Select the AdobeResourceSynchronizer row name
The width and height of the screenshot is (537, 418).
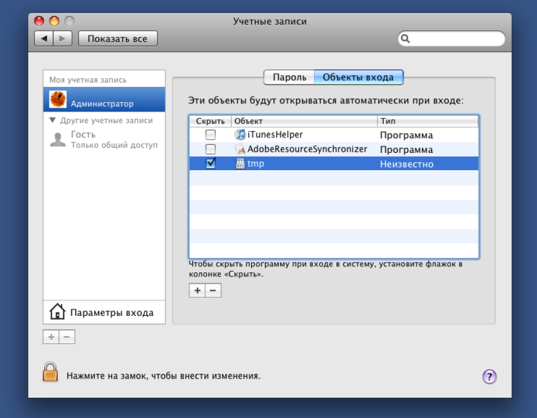307,149
